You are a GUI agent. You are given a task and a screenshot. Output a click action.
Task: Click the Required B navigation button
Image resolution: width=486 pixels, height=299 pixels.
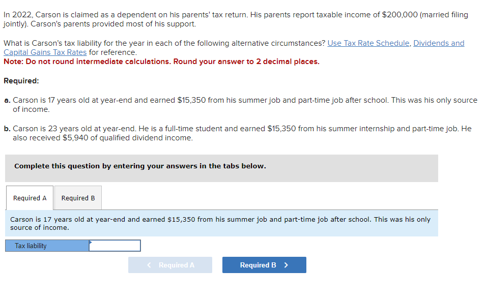[x=264, y=264]
